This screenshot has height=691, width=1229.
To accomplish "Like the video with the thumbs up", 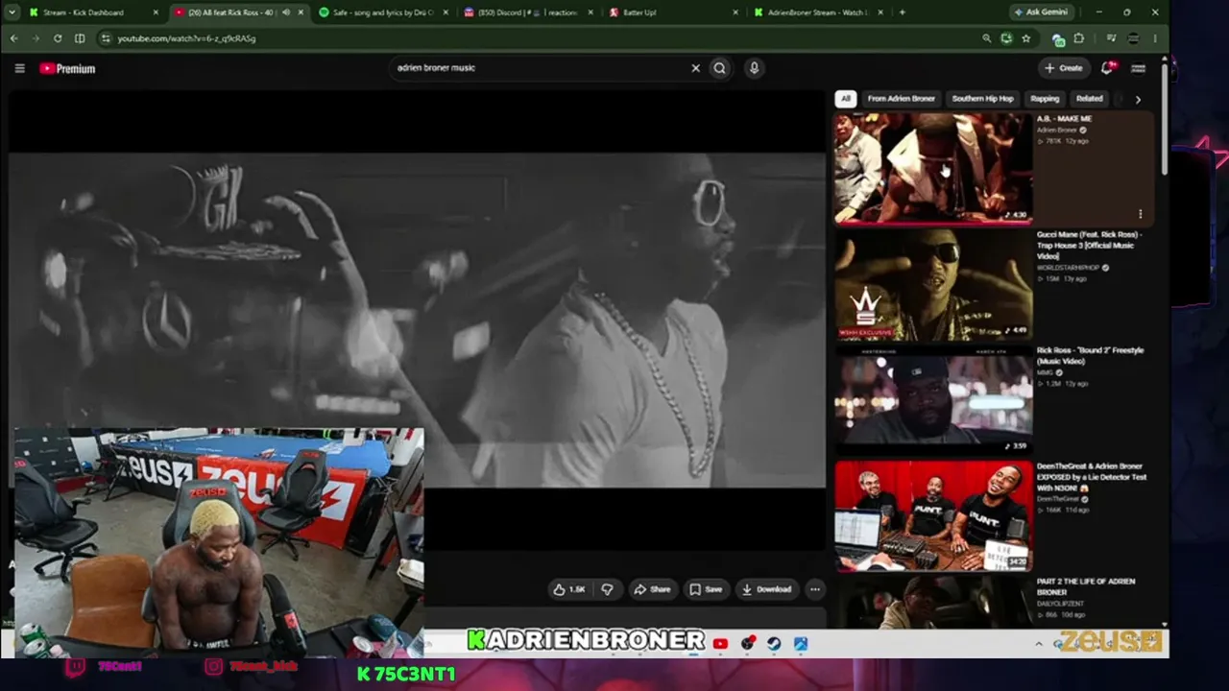I will click(x=569, y=589).
